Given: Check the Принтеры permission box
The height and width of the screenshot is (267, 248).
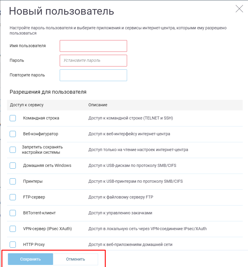Looking at the screenshot, I should coord(13,181).
